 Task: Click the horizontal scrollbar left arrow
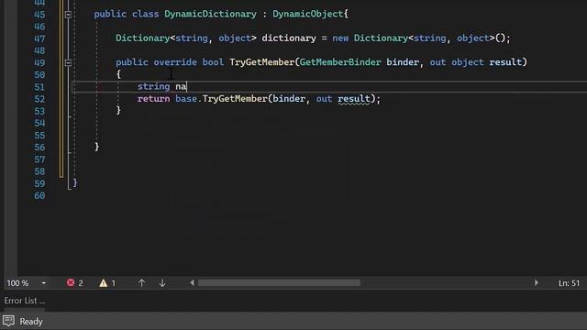(x=193, y=283)
